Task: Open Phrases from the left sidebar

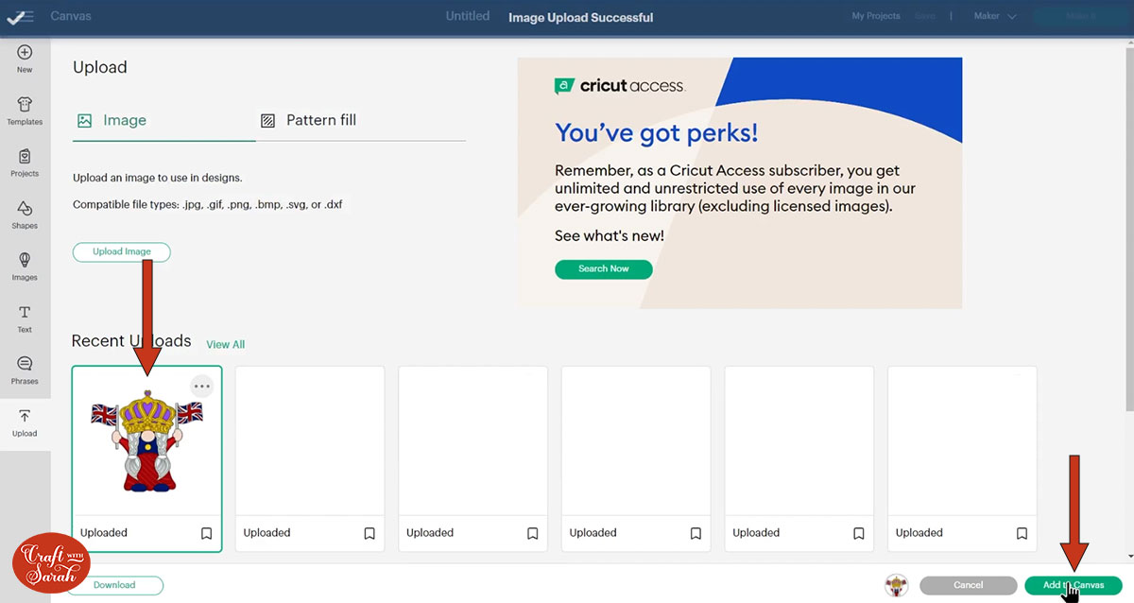Action: [25, 370]
